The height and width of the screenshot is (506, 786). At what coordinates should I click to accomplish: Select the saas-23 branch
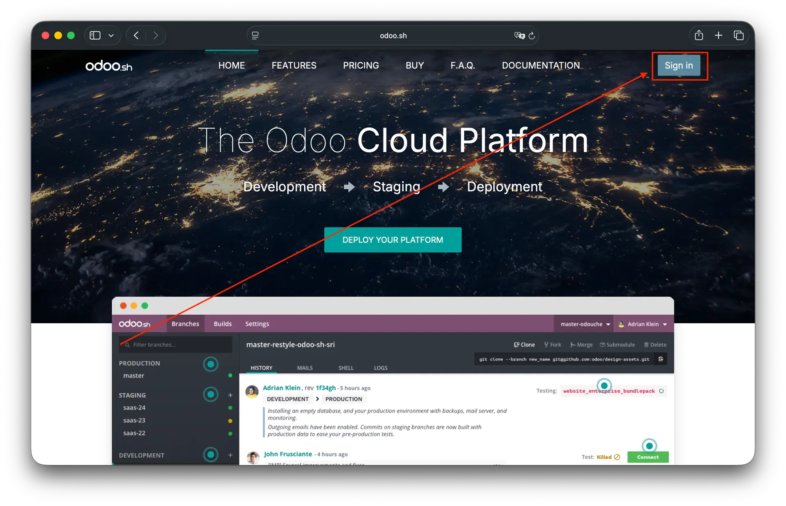[134, 420]
